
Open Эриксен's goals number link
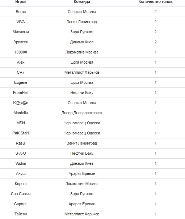155,42
